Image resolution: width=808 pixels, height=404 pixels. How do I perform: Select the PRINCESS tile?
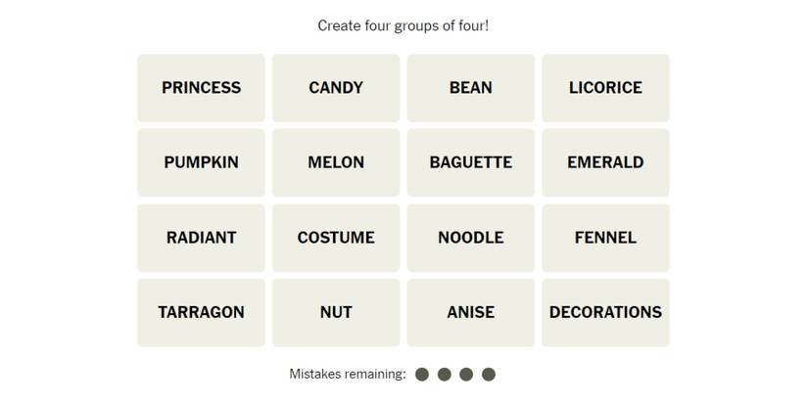(201, 88)
